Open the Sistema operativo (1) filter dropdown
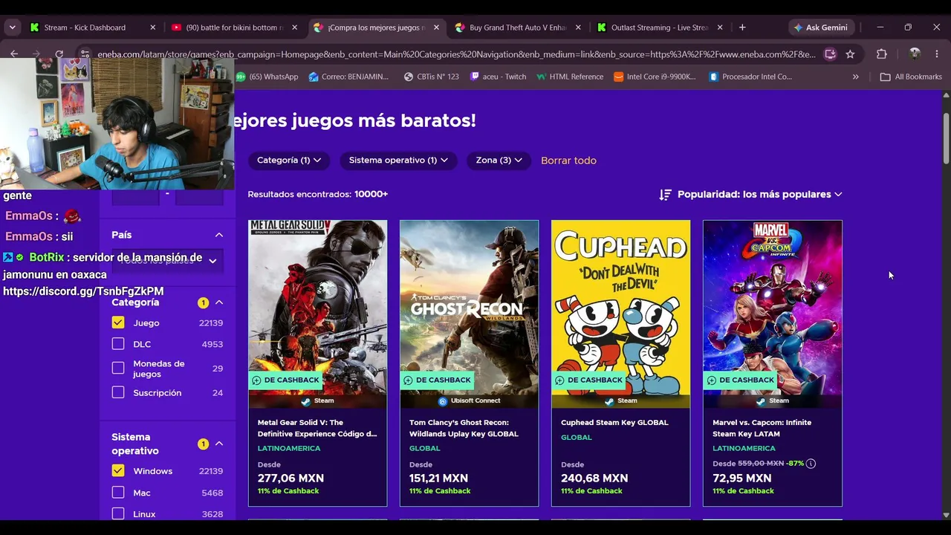Screen dimensions: 951x535 click(398, 160)
